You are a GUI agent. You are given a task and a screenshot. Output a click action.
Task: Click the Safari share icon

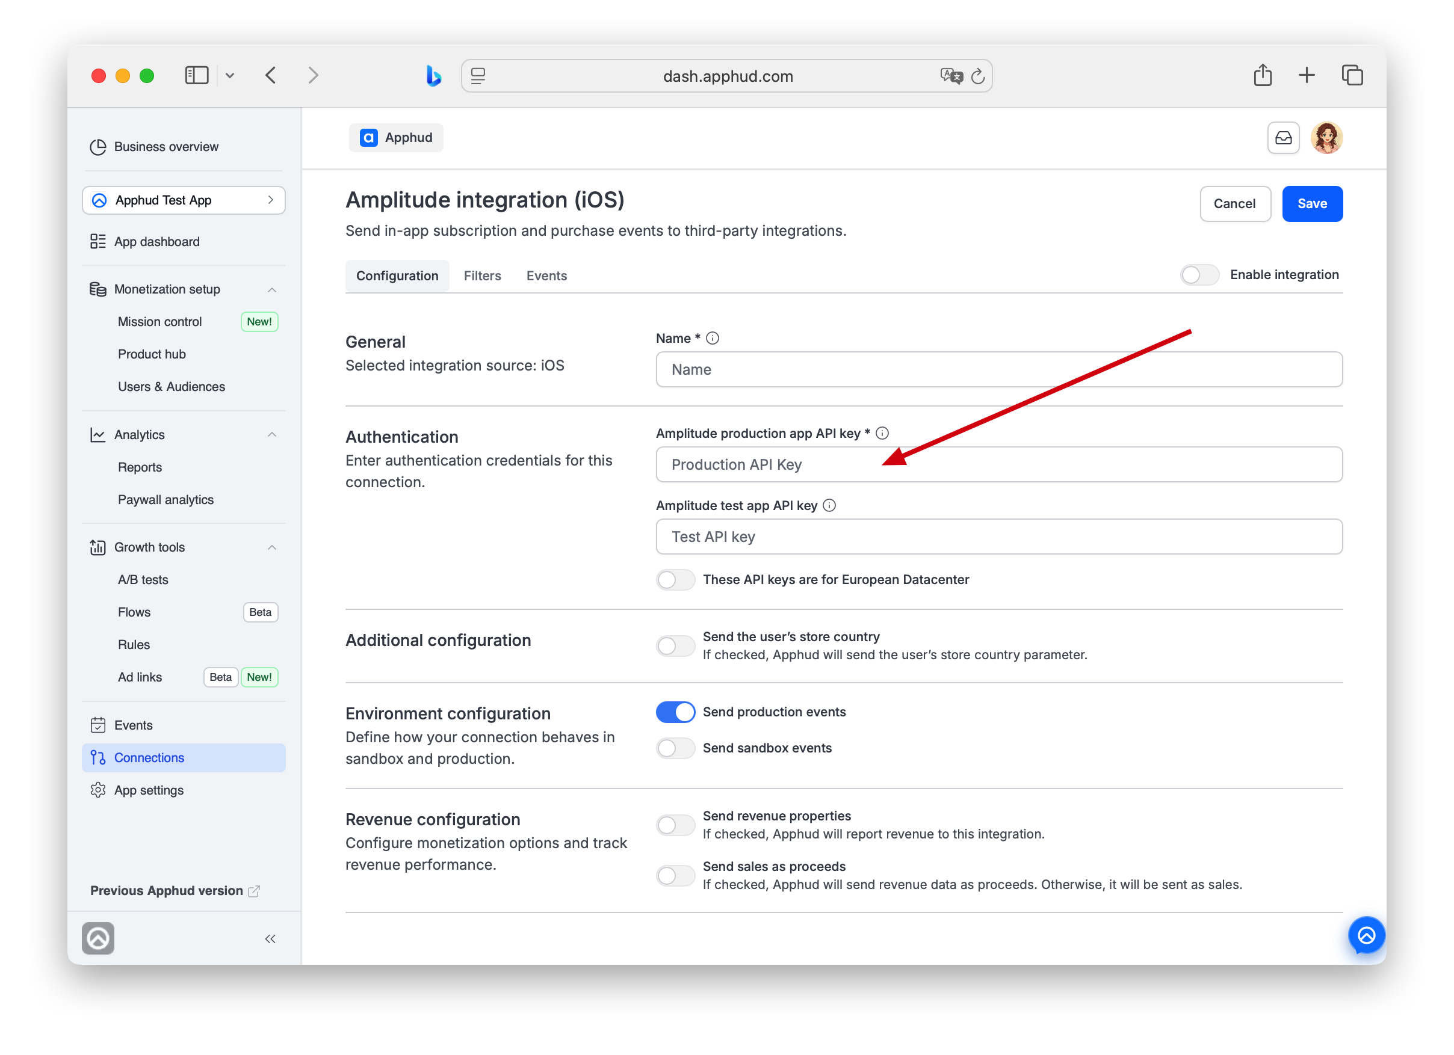coord(1262,76)
